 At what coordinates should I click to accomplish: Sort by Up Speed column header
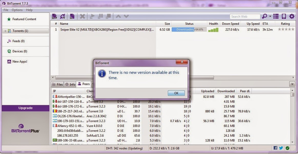[251, 24]
